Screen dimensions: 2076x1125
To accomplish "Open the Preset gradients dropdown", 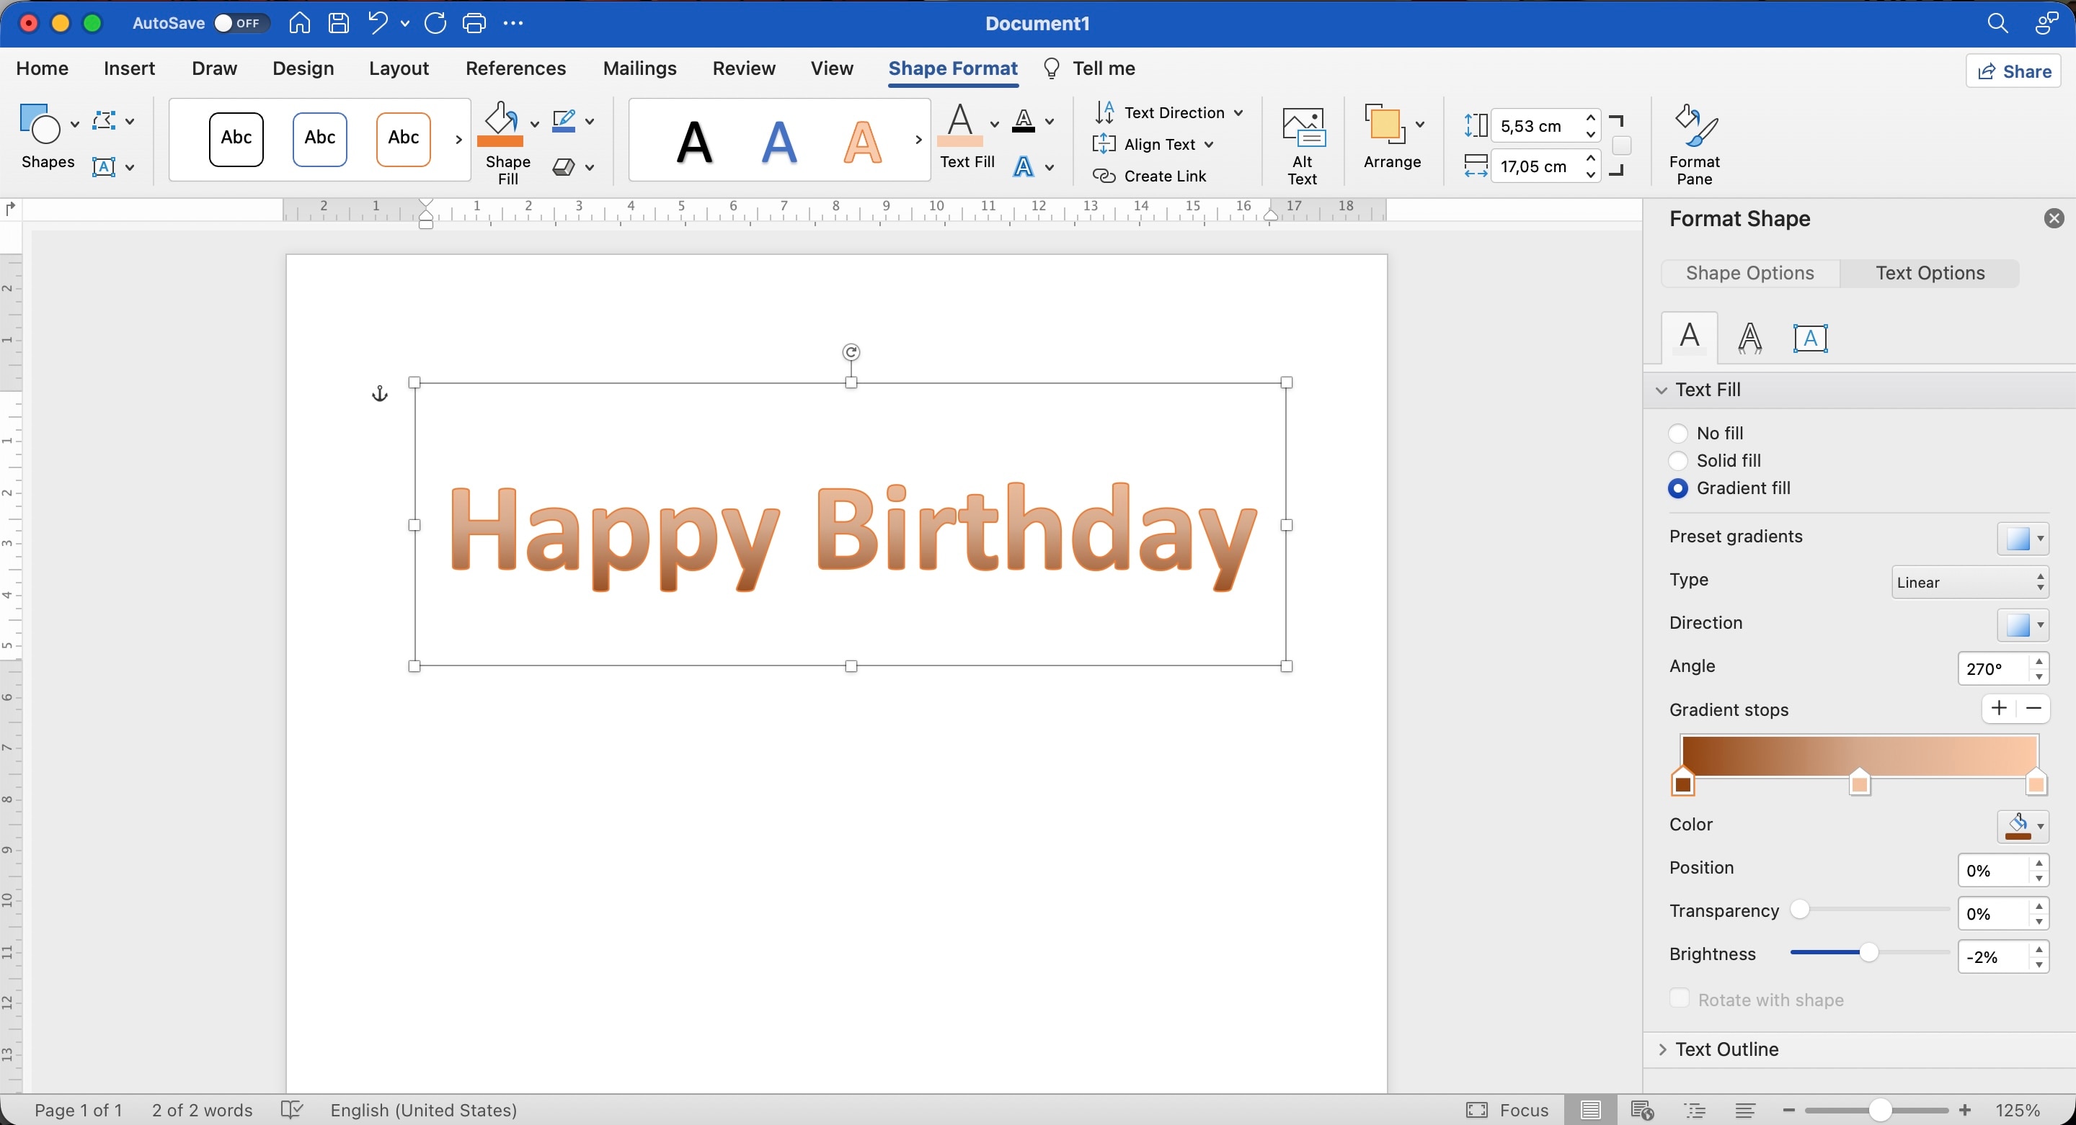I will [x=2022, y=538].
